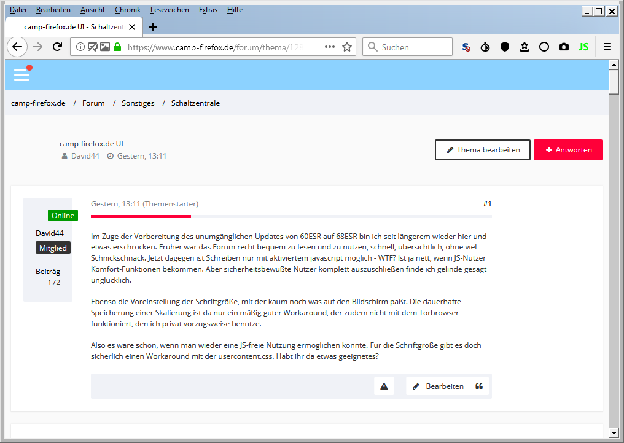Open the bookmarks star tray toolbar icon
624x443 pixels.
pos(525,47)
